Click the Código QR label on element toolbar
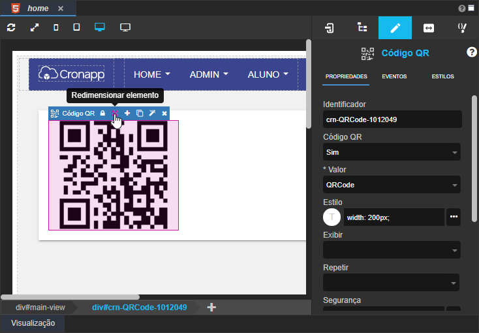This screenshot has width=479, height=333. point(78,114)
